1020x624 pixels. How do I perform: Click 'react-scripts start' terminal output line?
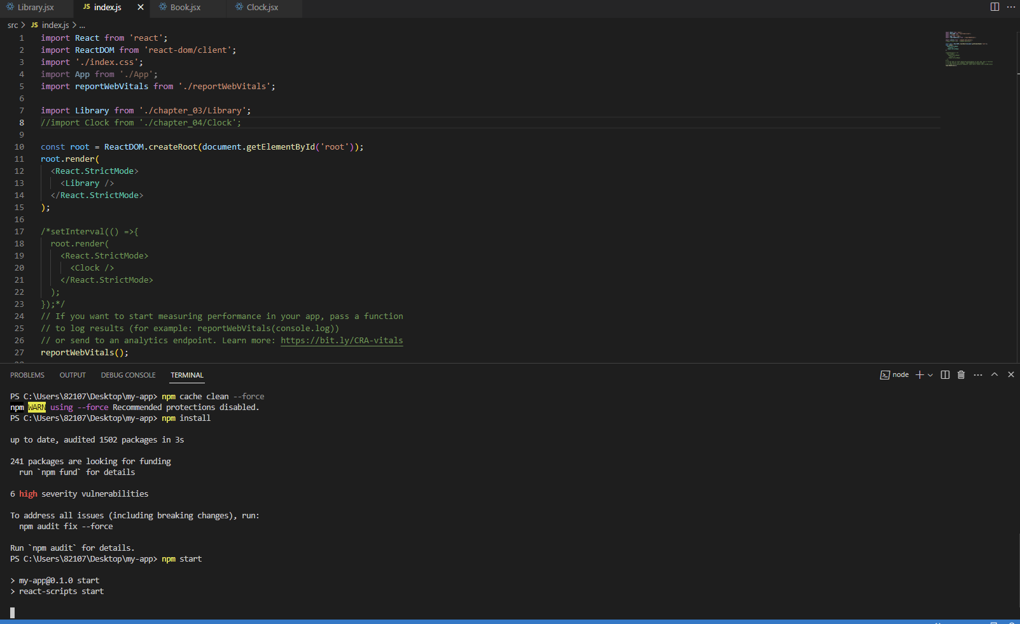61,591
